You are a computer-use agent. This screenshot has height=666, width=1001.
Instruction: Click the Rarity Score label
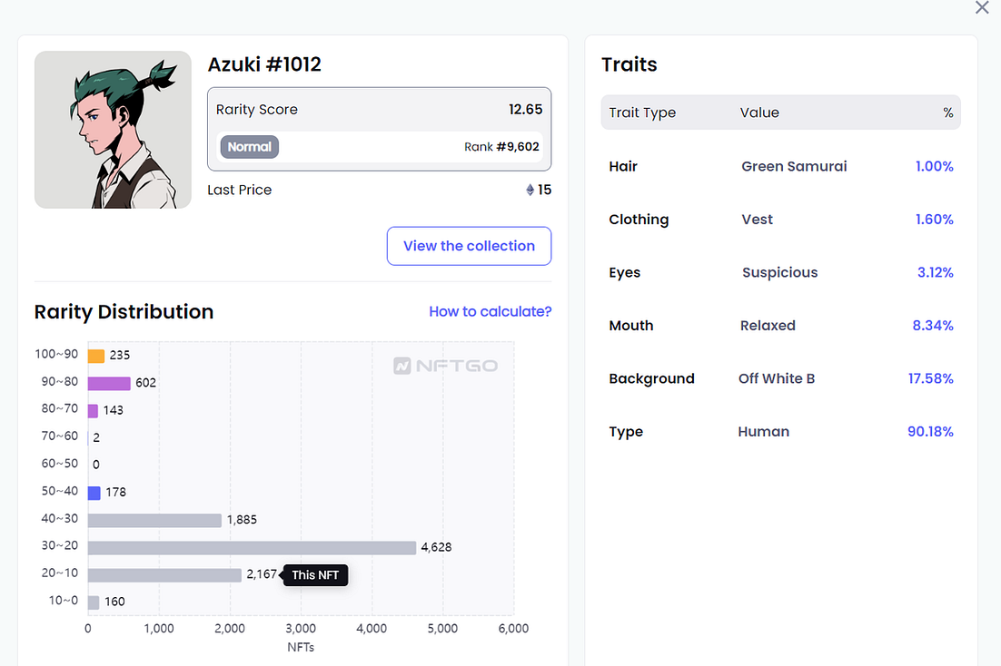[257, 110]
